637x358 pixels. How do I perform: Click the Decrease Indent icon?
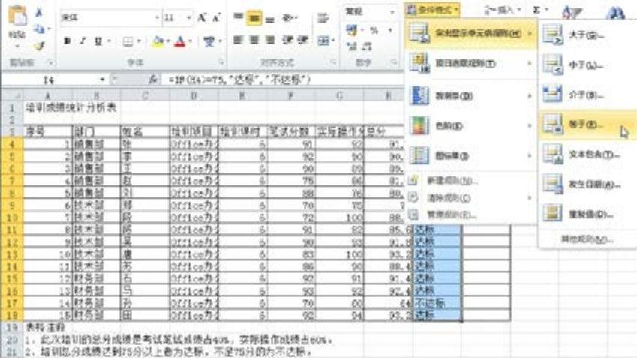point(287,40)
